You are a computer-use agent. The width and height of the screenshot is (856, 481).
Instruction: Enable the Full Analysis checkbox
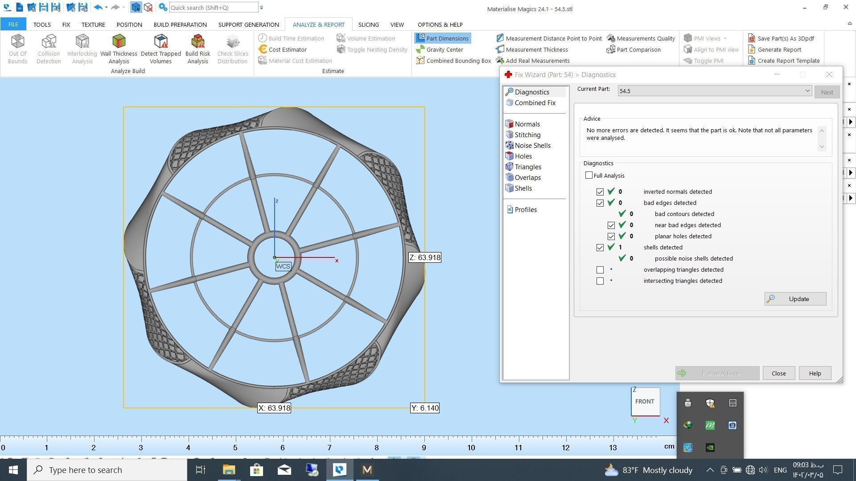click(589, 175)
